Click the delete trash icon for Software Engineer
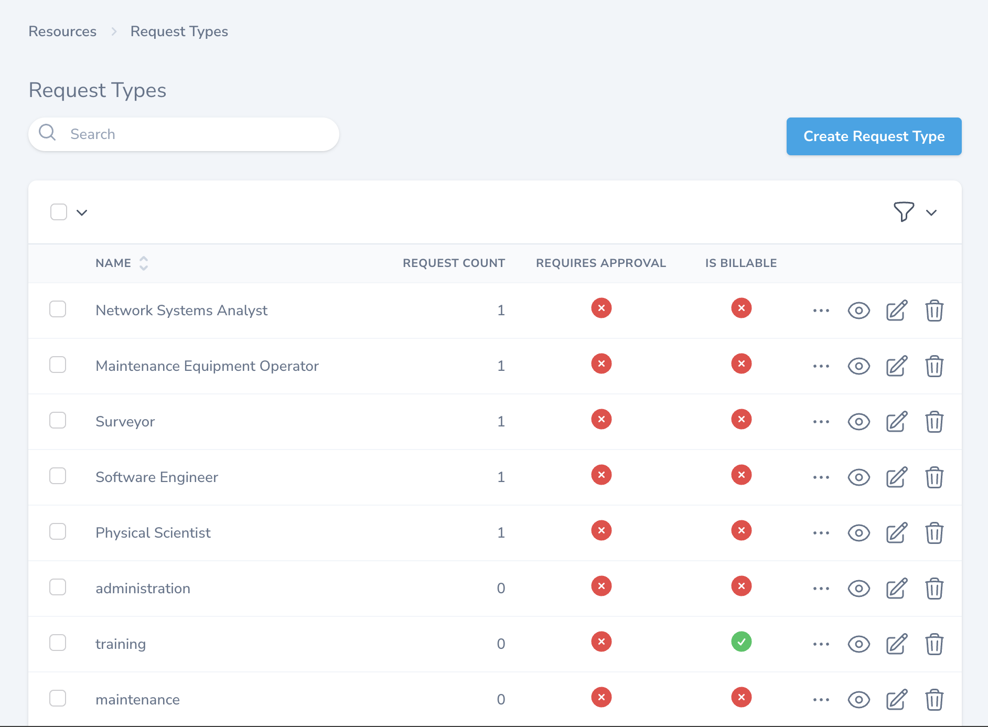Viewport: 988px width, 727px height. tap(934, 477)
